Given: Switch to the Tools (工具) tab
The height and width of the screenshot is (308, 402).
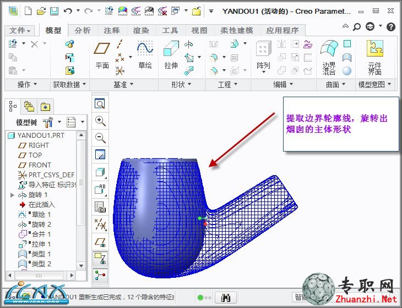Looking at the screenshot, I should coord(170,30).
